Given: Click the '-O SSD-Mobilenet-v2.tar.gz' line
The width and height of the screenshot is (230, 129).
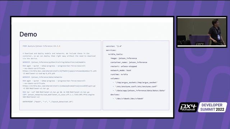Looking at the screenshot, I should 36,89.
